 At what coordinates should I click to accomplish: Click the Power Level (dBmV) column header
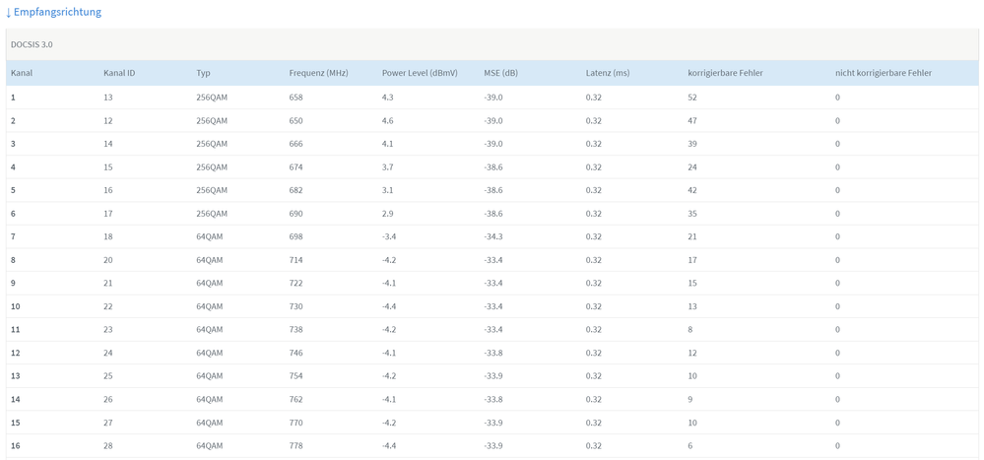click(x=420, y=73)
